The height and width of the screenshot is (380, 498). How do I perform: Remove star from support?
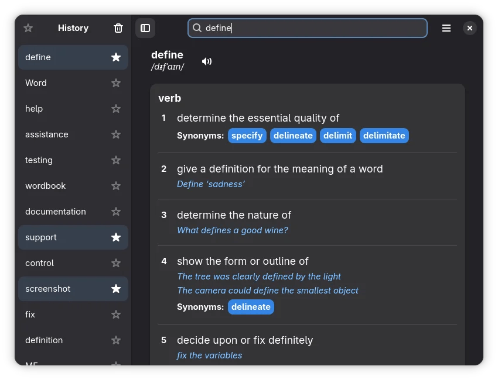click(116, 237)
